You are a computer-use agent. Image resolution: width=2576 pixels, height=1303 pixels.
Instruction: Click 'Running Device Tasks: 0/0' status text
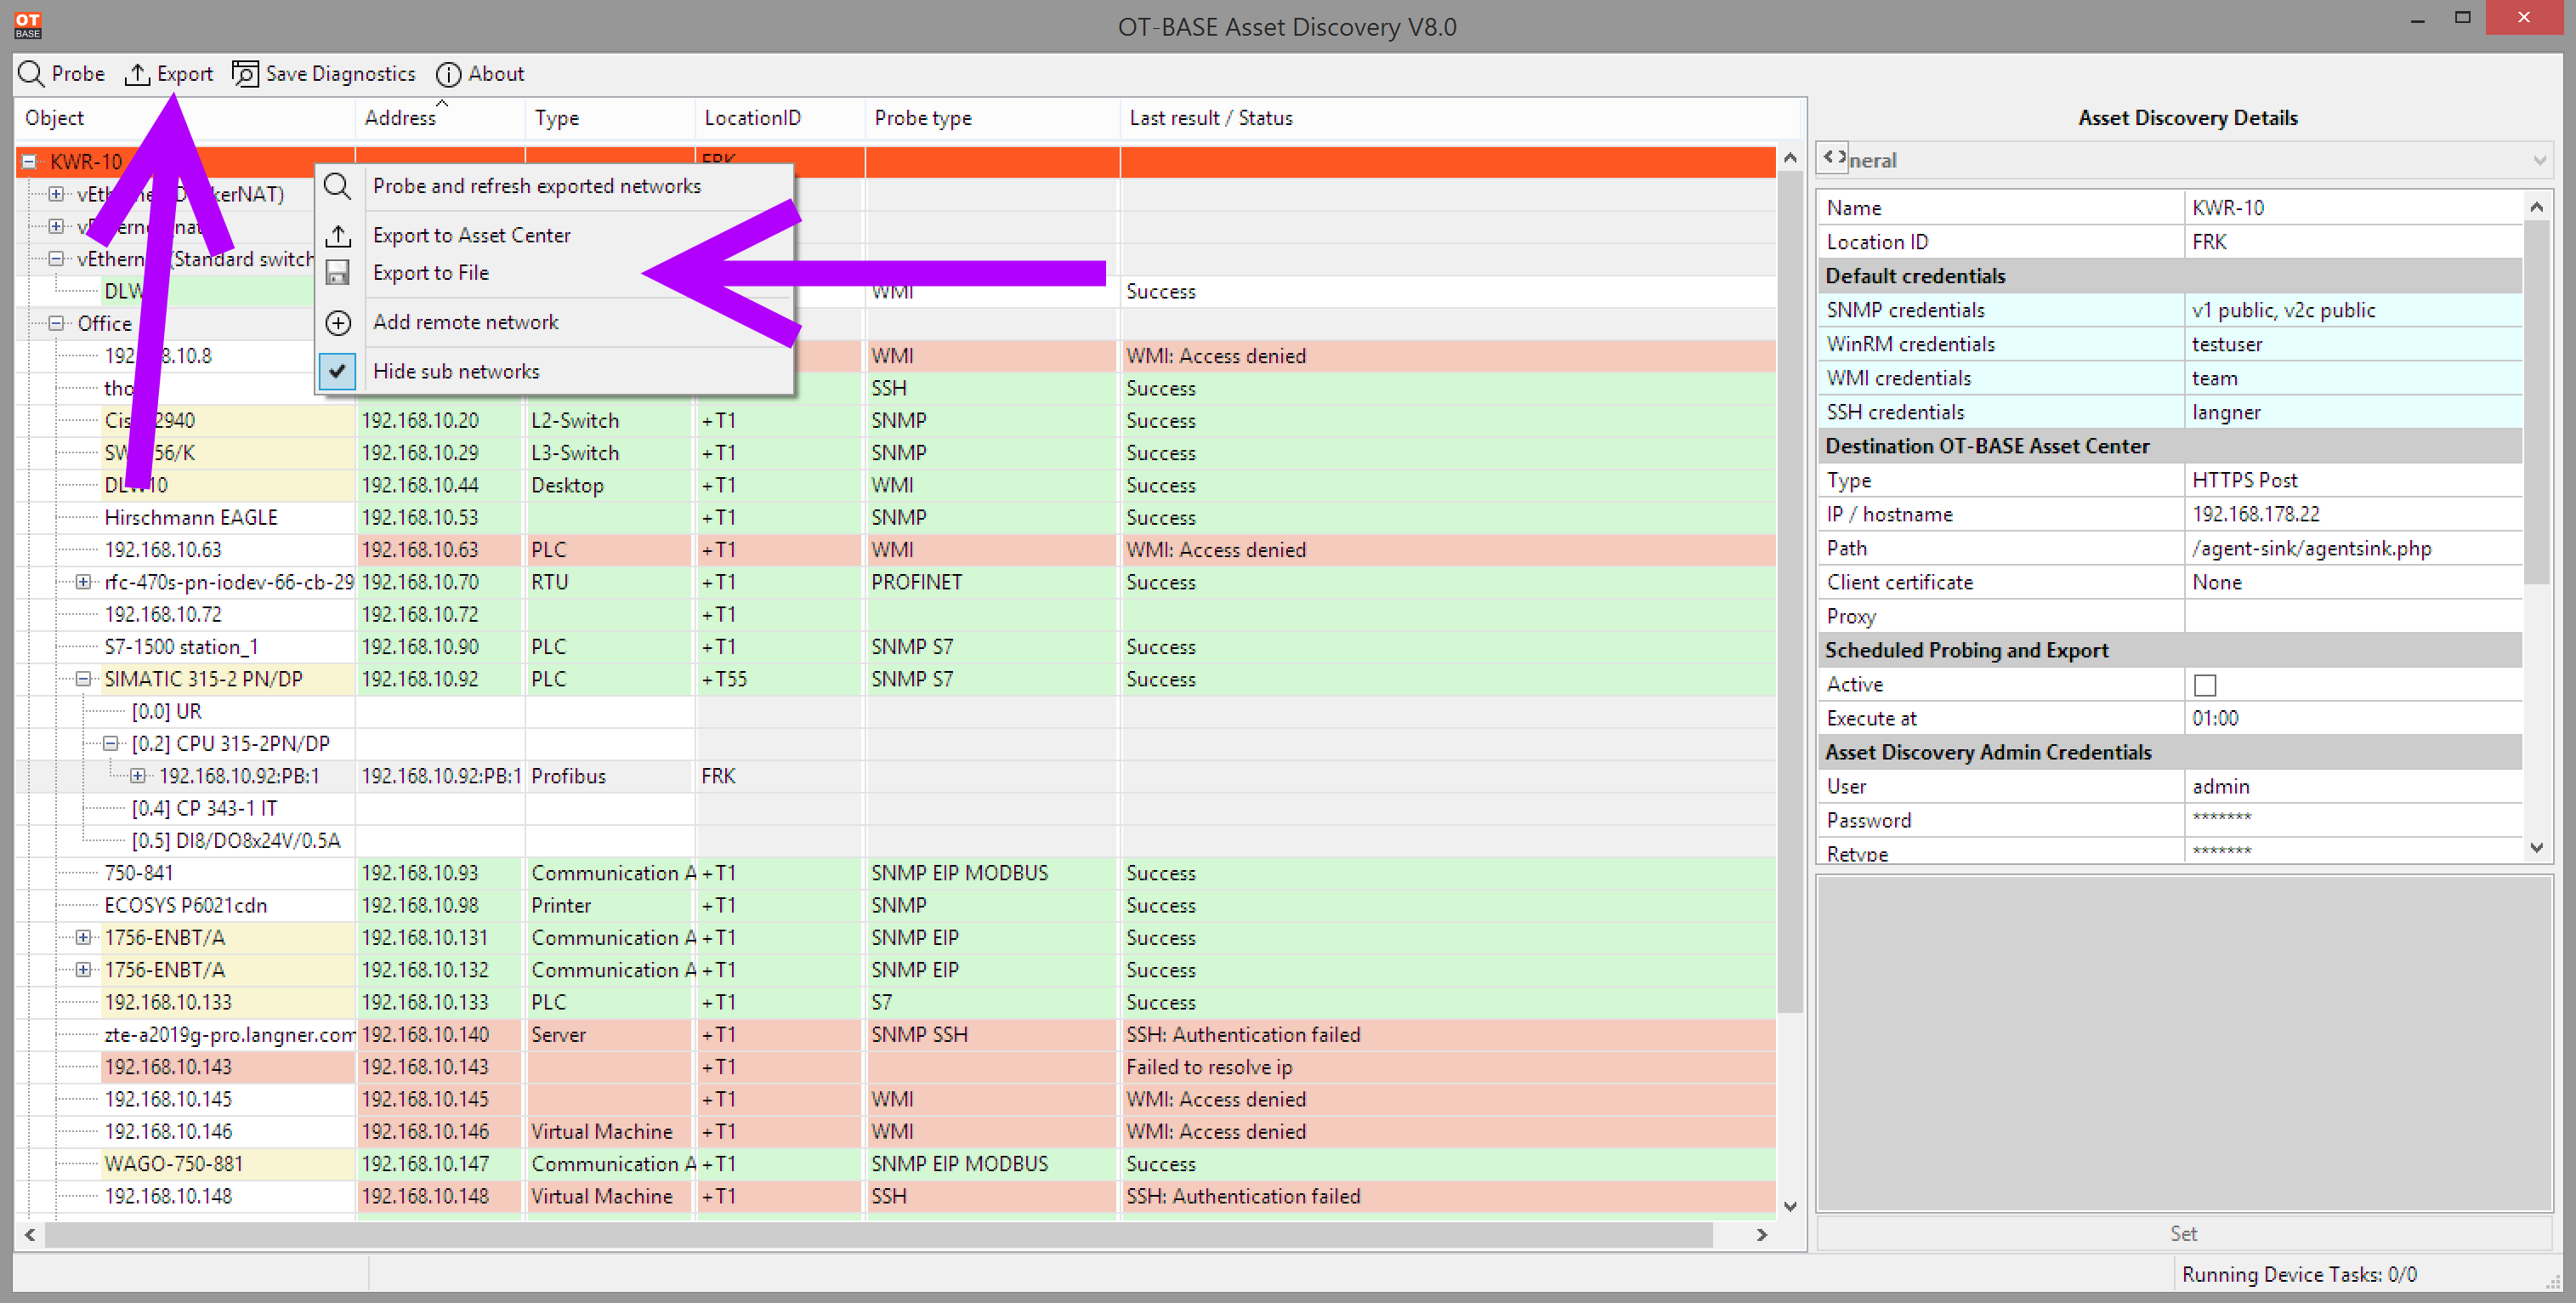2299,1274
